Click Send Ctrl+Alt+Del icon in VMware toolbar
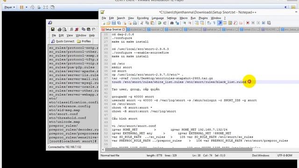The height and width of the screenshot is (168, 299). tap(32, 7)
